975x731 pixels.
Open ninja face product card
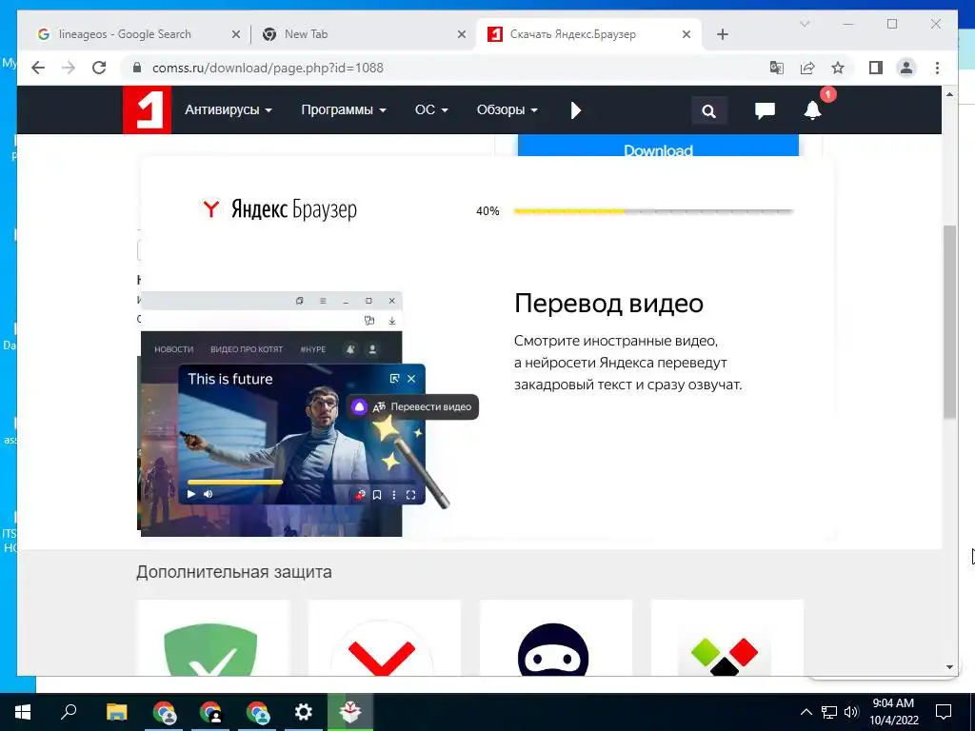(x=555, y=638)
